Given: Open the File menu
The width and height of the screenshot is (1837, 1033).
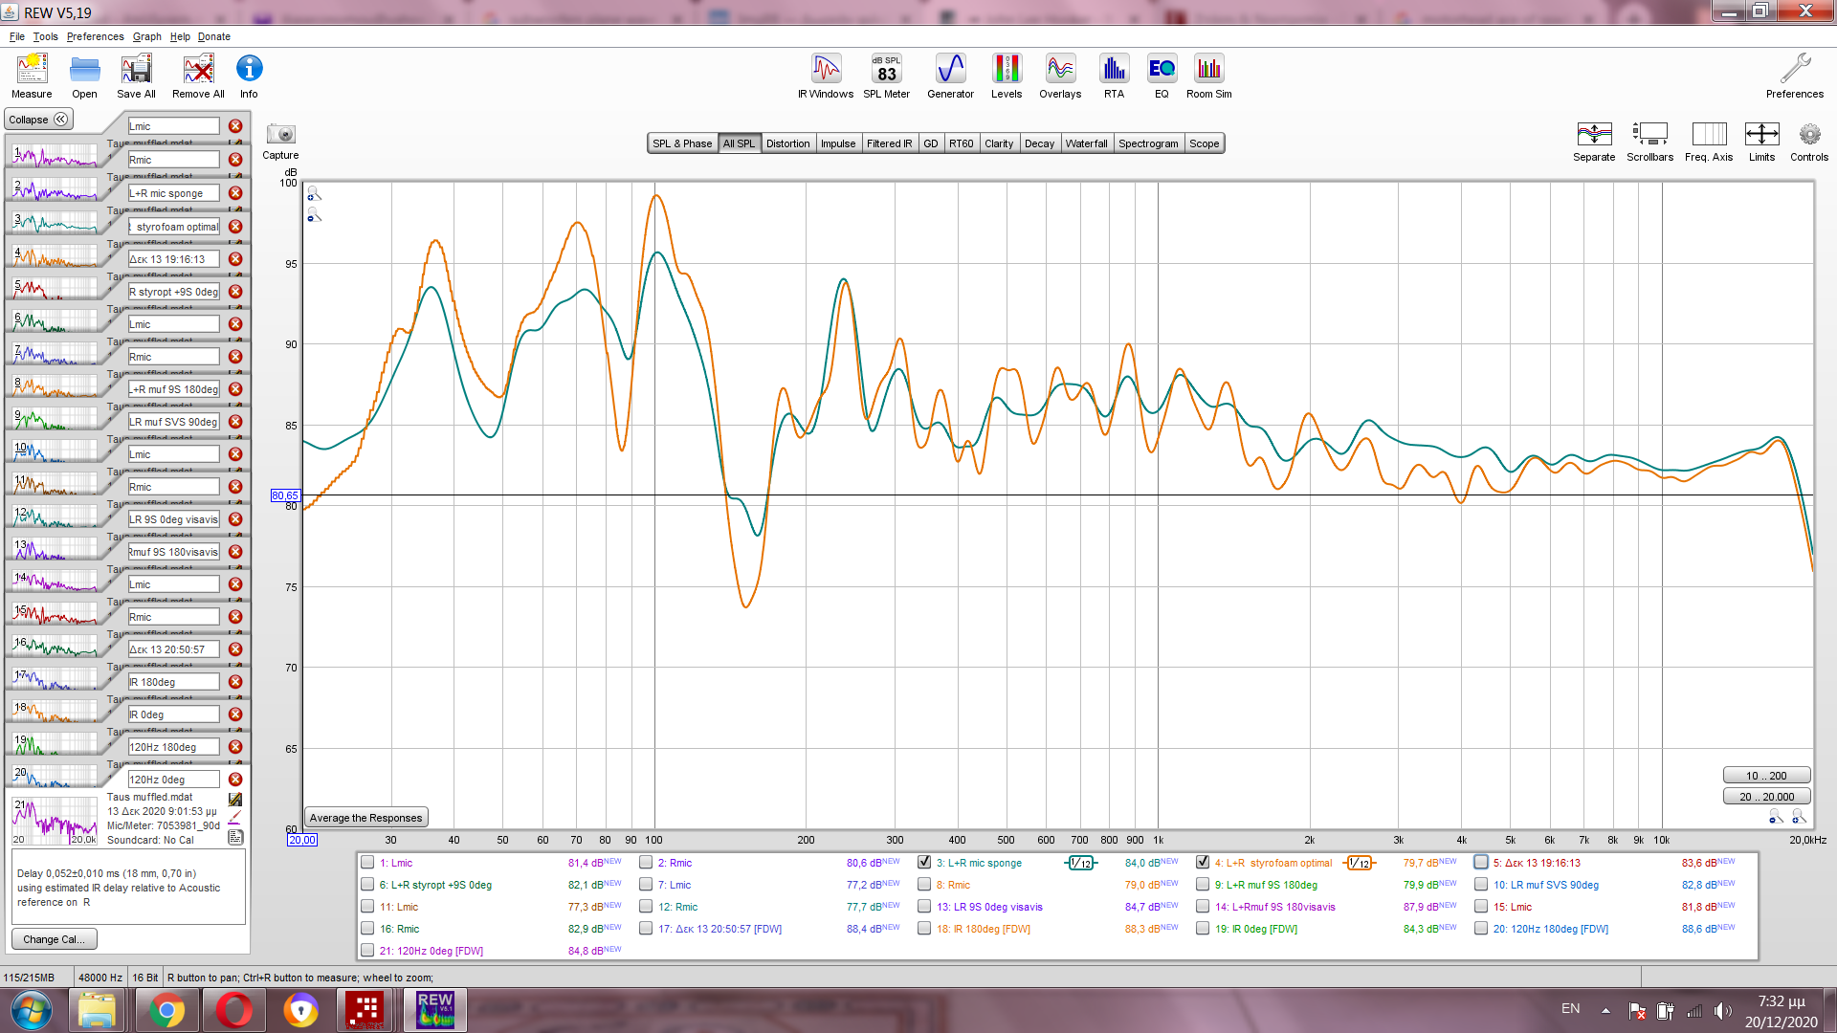Looking at the screenshot, I should click(x=17, y=36).
